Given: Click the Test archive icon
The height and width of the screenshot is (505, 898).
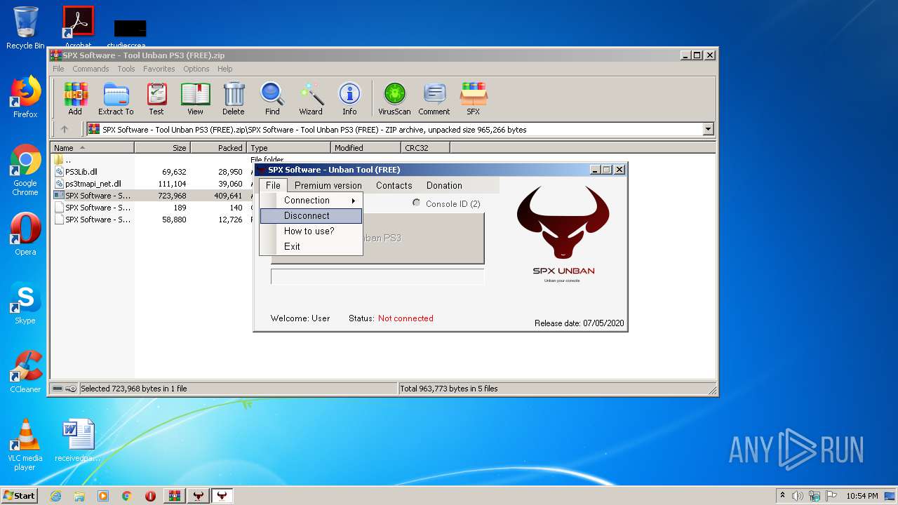Looking at the screenshot, I should tap(156, 98).
